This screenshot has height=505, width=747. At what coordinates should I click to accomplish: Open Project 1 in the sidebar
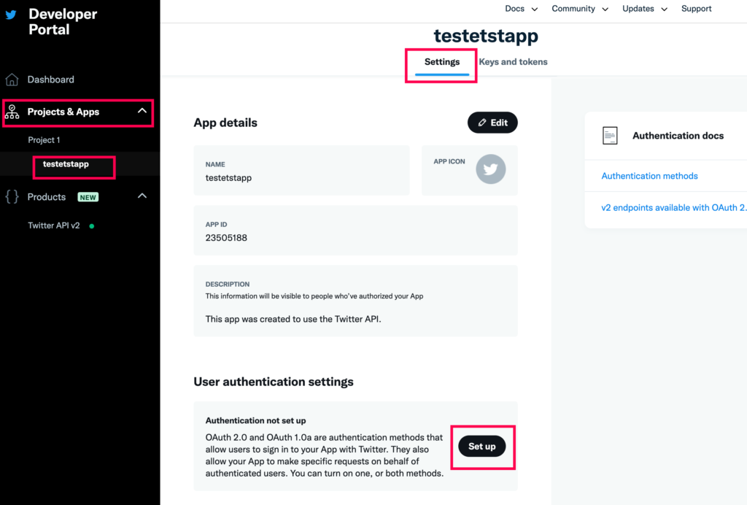coord(44,140)
